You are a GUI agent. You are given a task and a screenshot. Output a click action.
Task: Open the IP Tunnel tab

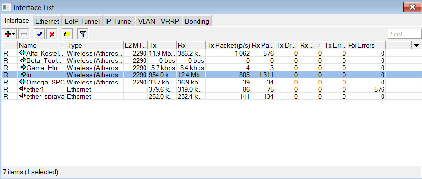pos(119,21)
